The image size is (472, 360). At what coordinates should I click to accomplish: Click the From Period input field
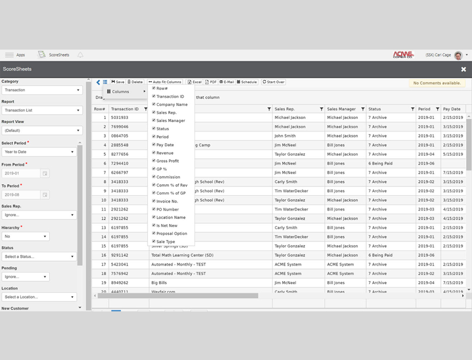click(21, 173)
